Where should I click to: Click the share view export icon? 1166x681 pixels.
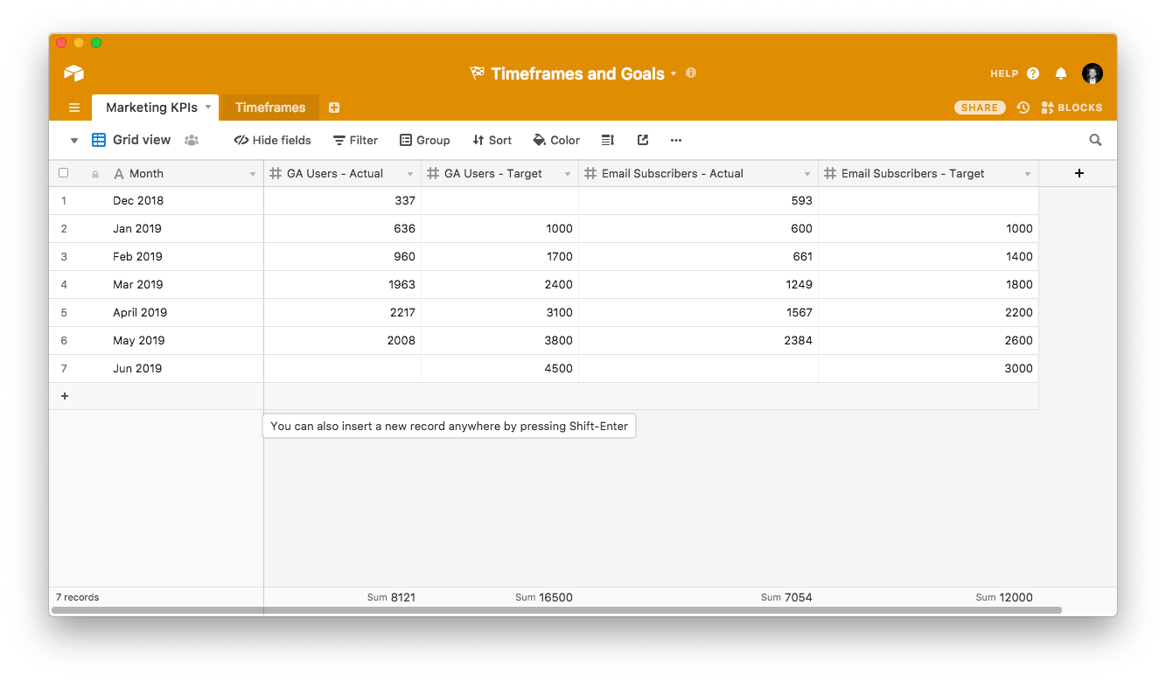pos(643,140)
